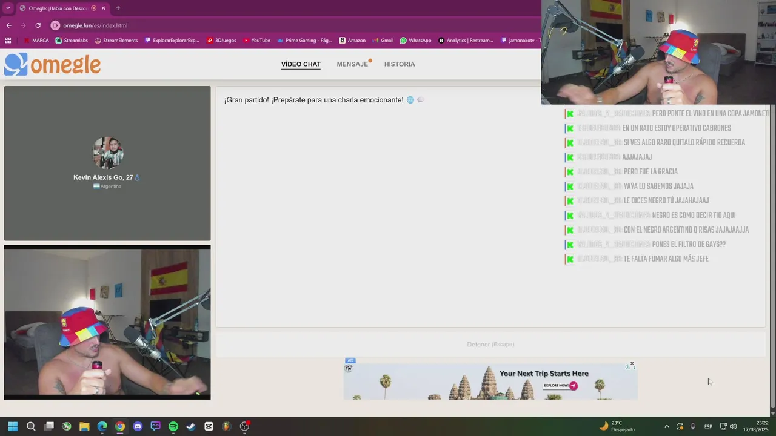Image resolution: width=776 pixels, height=436 pixels.
Task: Open a new browser tab
Action: [x=118, y=8]
